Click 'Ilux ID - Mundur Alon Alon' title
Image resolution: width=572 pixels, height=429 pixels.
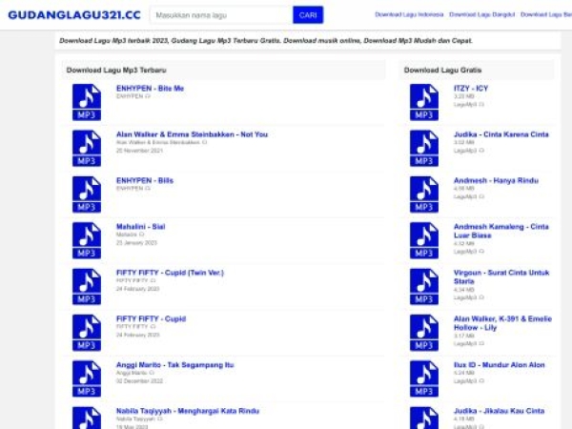[499, 365]
